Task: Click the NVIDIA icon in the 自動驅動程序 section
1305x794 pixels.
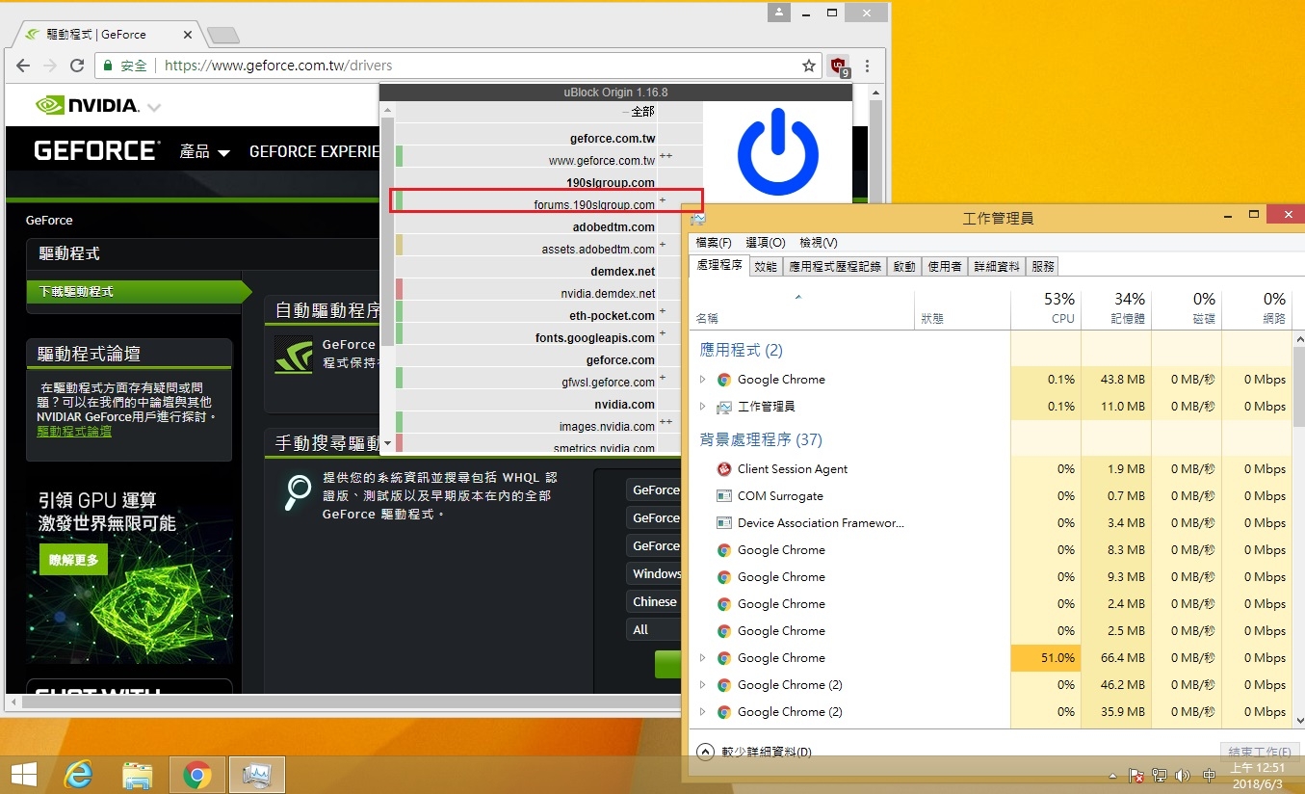Action: click(x=293, y=354)
